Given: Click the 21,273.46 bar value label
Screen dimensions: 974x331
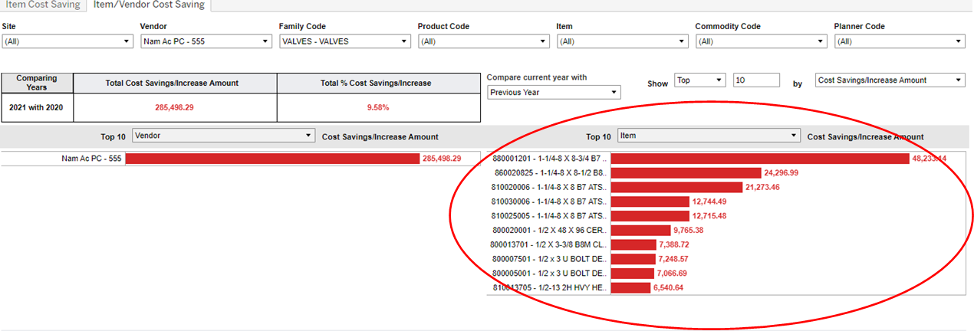Looking at the screenshot, I should [x=762, y=187].
